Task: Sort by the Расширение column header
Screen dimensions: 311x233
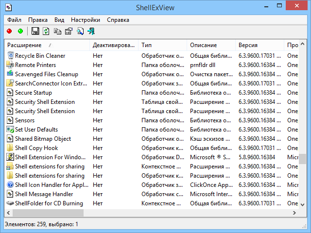Action: pyautogui.click(x=47, y=45)
